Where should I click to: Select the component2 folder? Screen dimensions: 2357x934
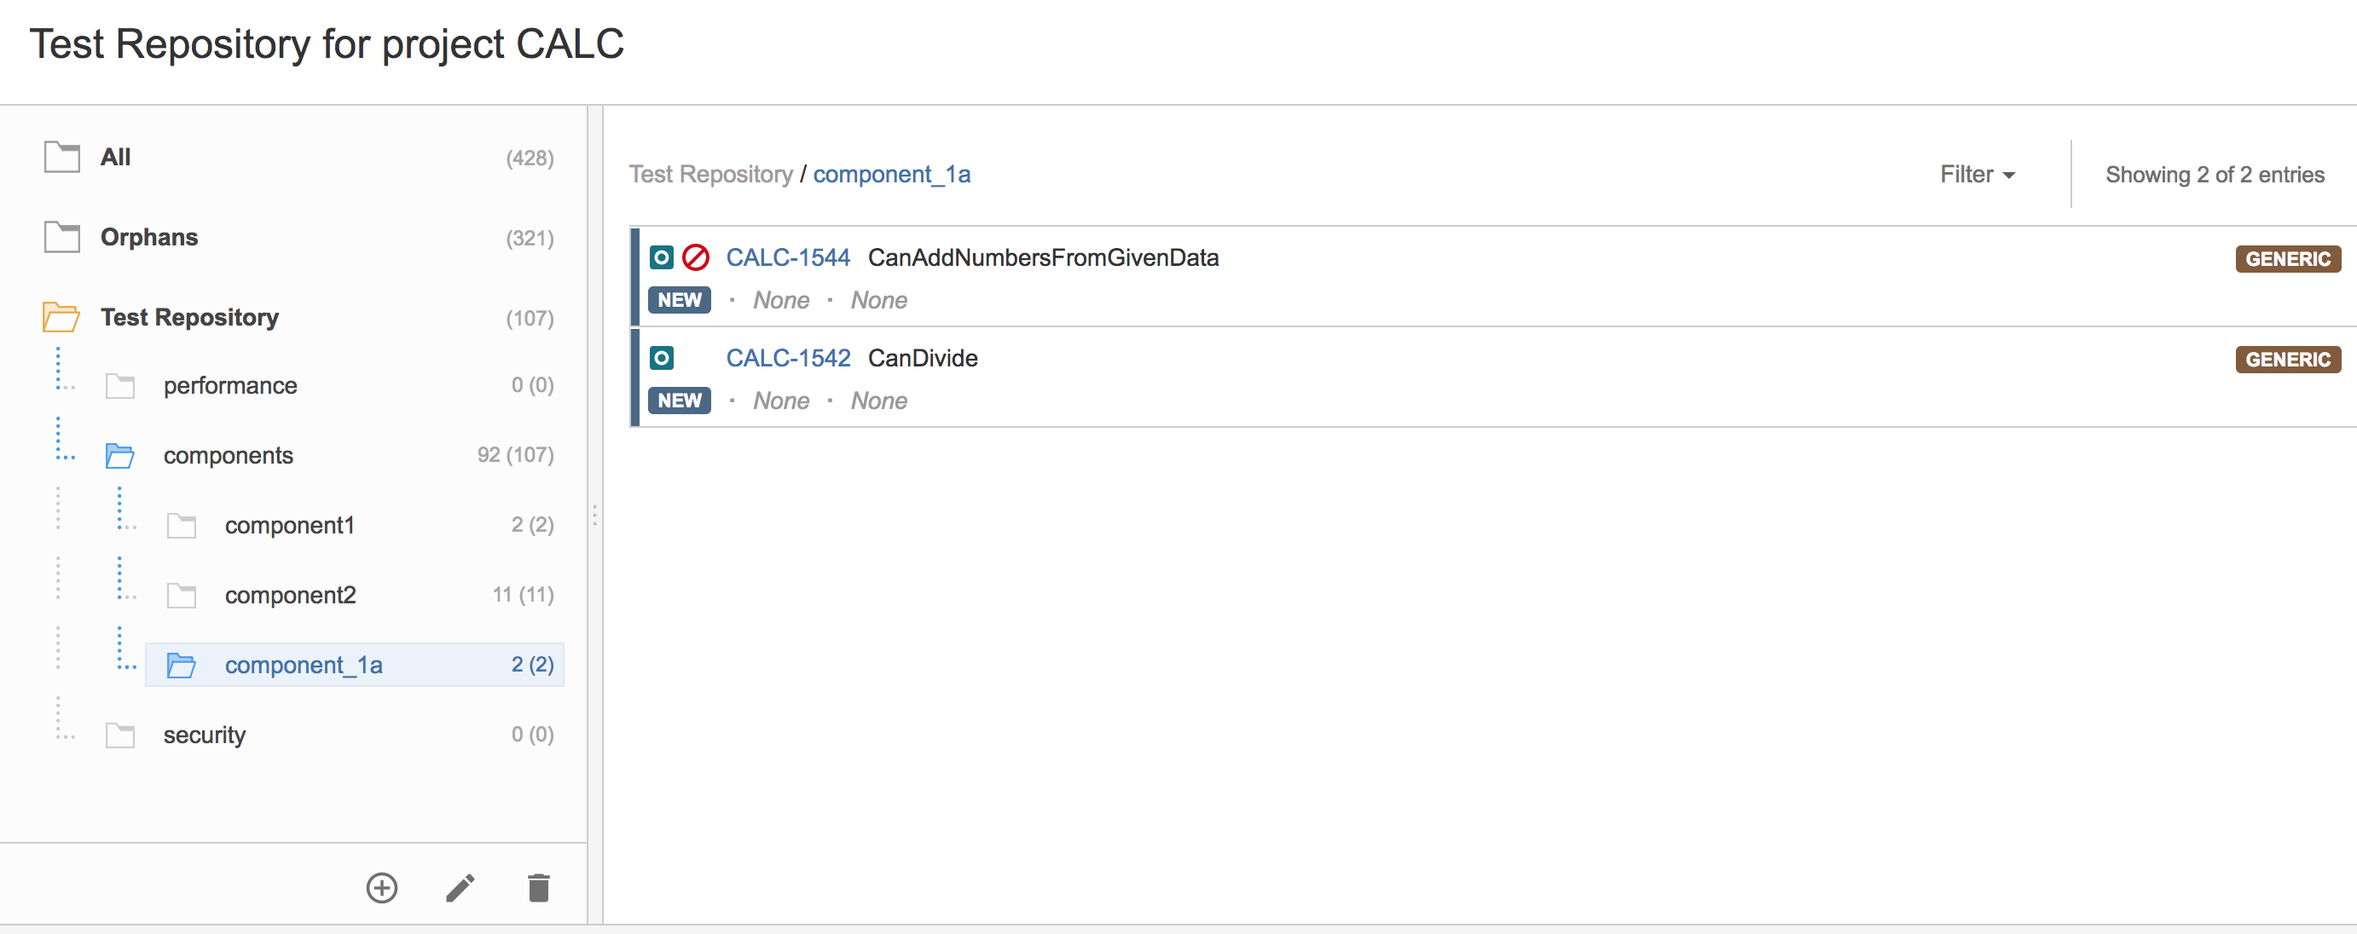coord(290,596)
